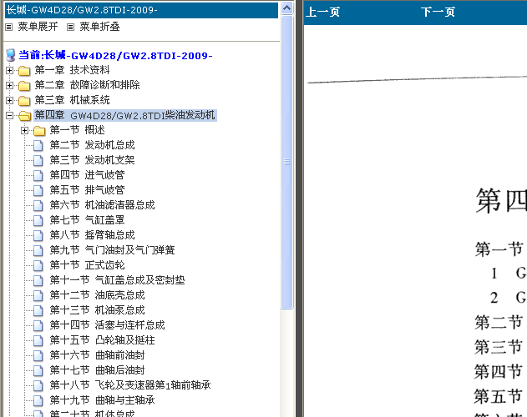Open 第七节 气缸盖罩
This screenshot has height=417, width=527.
(87, 220)
